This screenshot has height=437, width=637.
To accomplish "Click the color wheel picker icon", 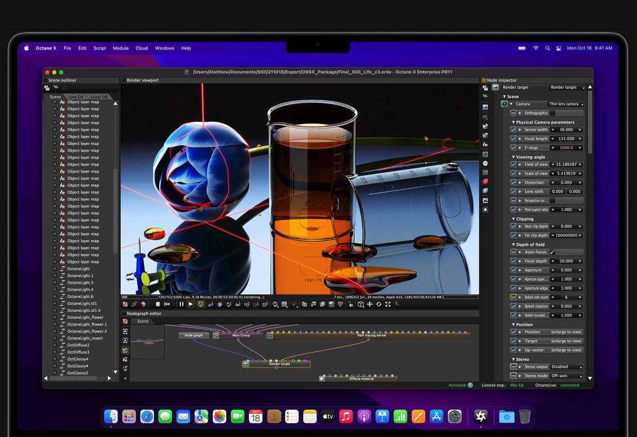I will (219, 304).
